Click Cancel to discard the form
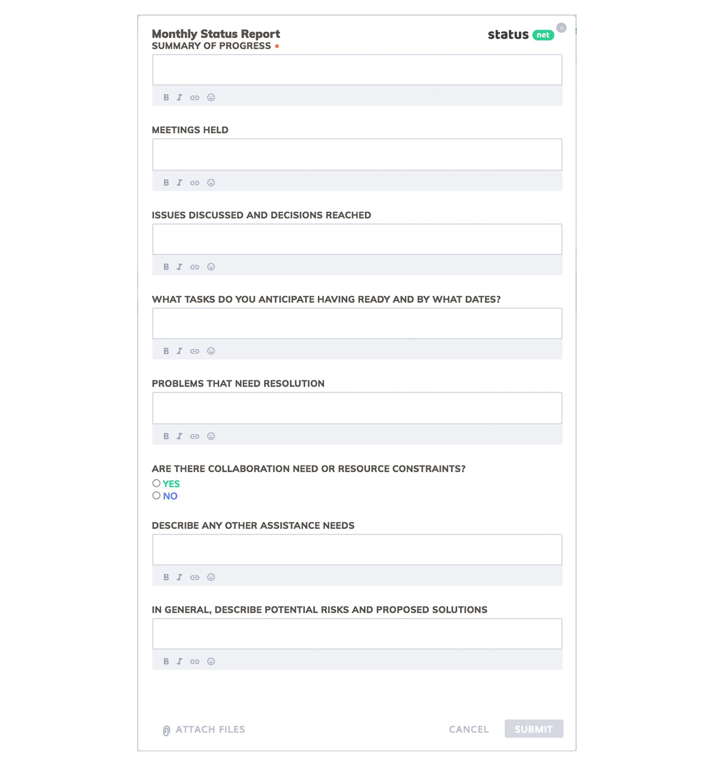This screenshot has height=766, width=712. click(x=469, y=729)
